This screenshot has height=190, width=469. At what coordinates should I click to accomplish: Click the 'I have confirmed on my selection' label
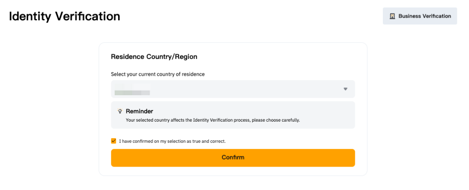(x=172, y=141)
